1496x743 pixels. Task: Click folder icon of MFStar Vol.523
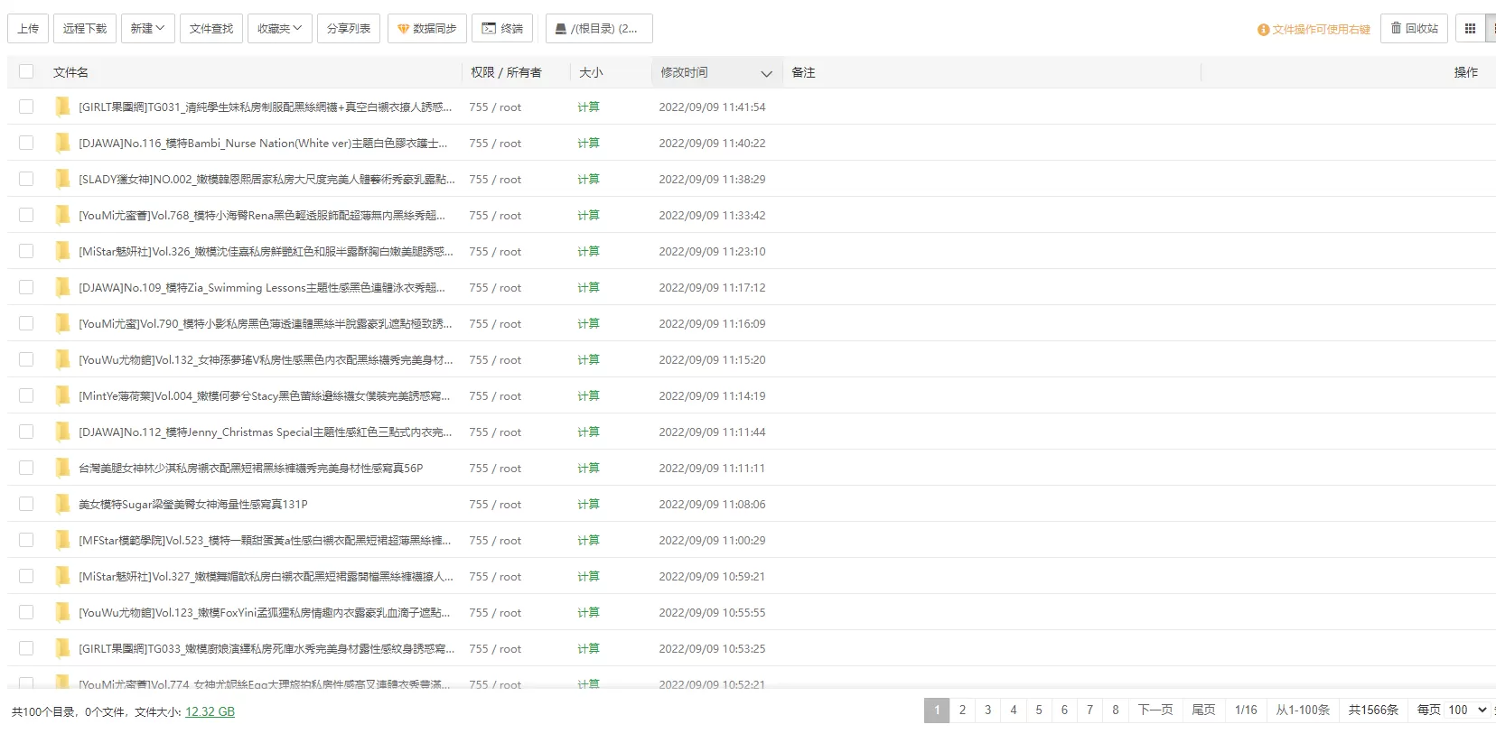[x=62, y=540]
